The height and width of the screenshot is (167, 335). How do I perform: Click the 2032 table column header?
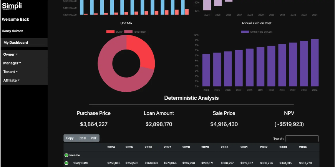(x=264, y=147)
